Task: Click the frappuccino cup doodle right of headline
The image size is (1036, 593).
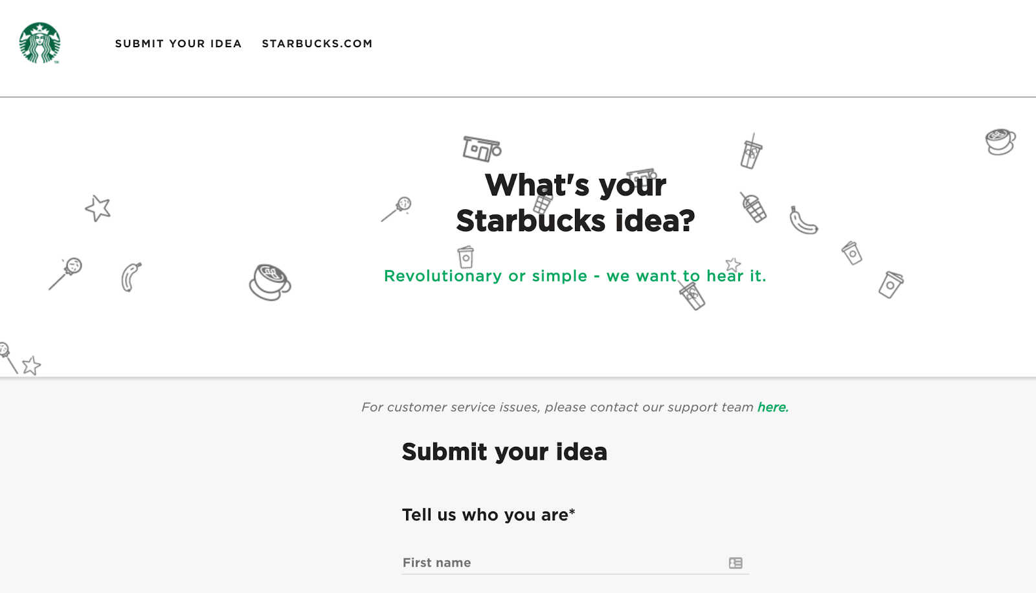Action: (753, 207)
